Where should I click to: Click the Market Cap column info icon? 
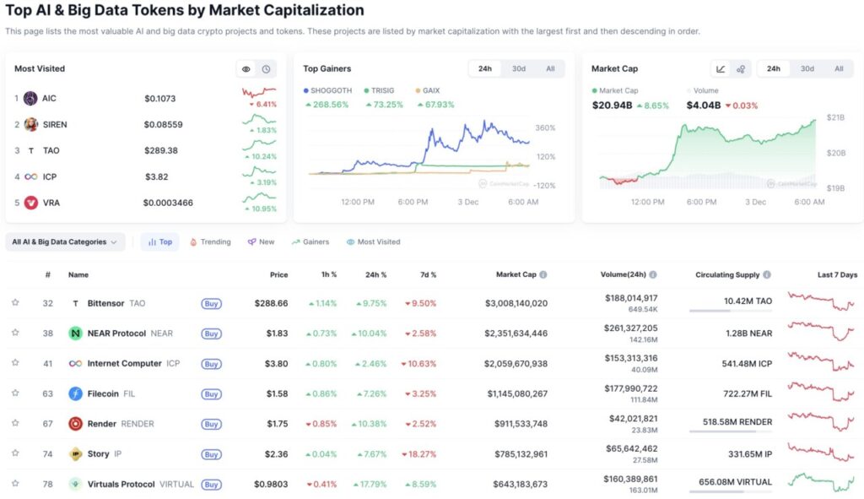(x=543, y=274)
